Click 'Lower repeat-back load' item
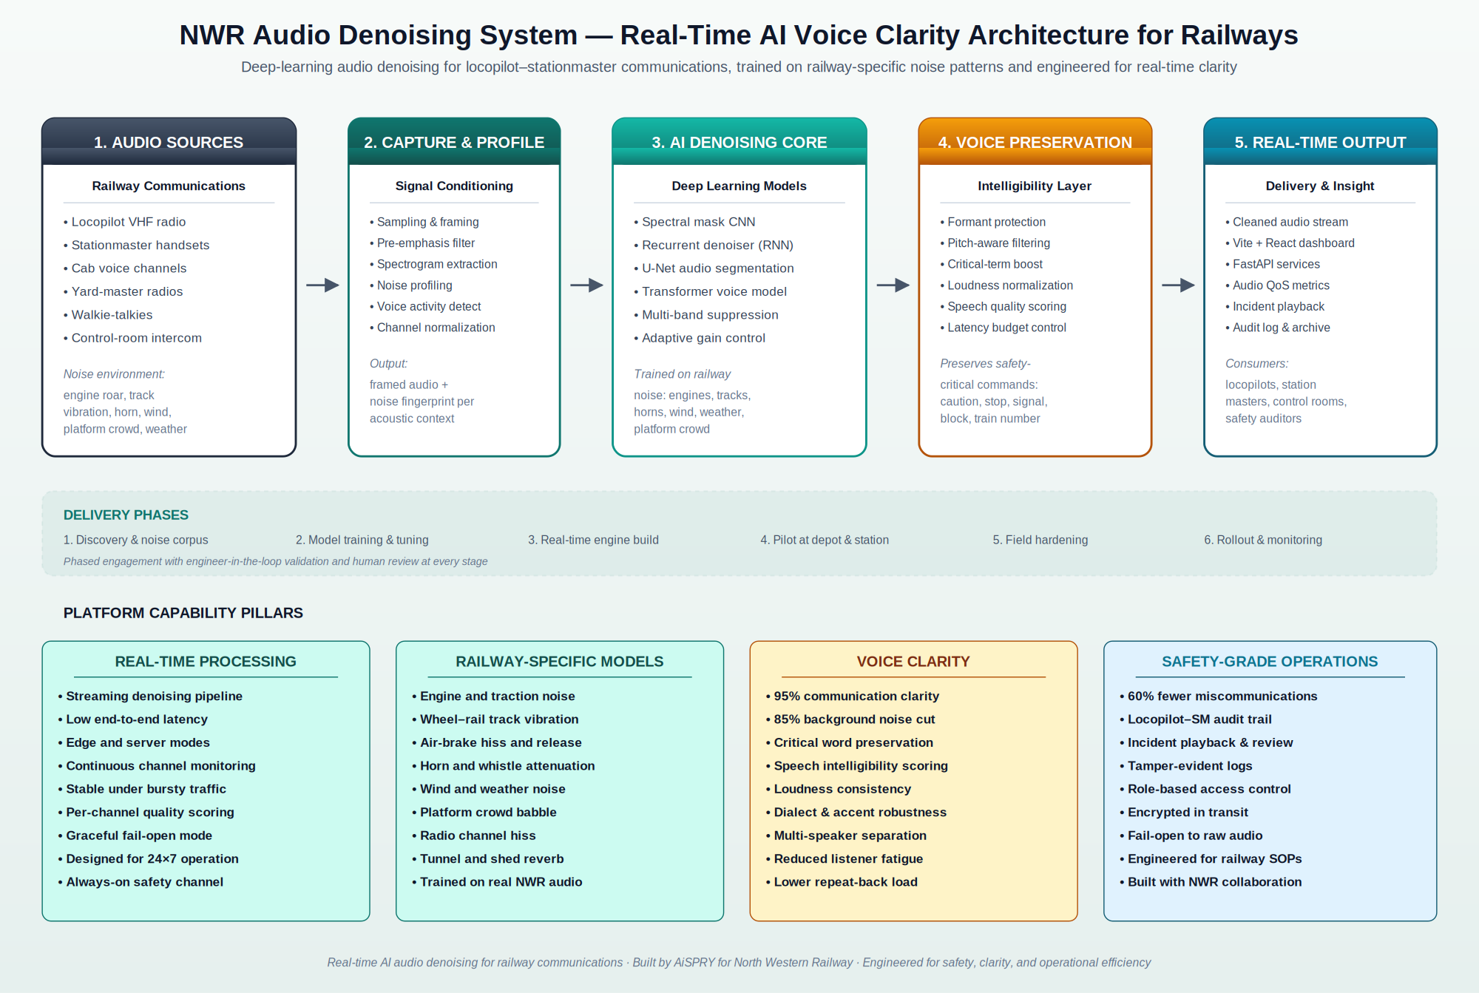 (x=842, y=882)
